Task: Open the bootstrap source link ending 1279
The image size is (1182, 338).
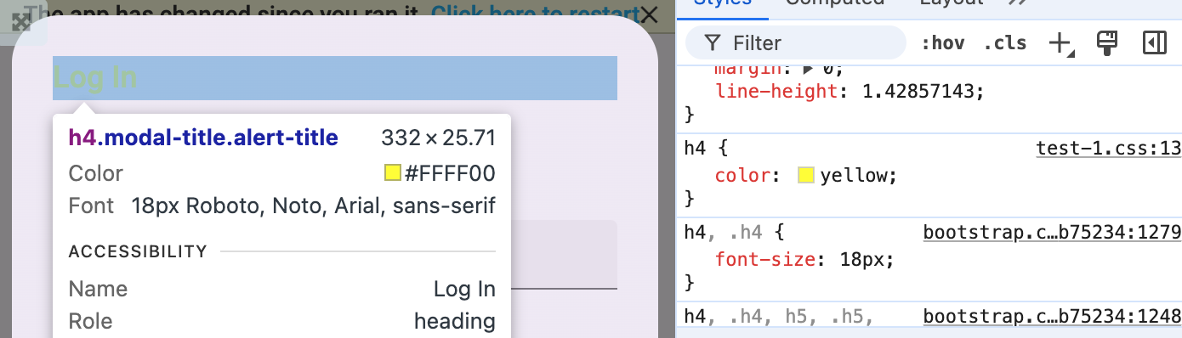Action: tap(1052, 232)
